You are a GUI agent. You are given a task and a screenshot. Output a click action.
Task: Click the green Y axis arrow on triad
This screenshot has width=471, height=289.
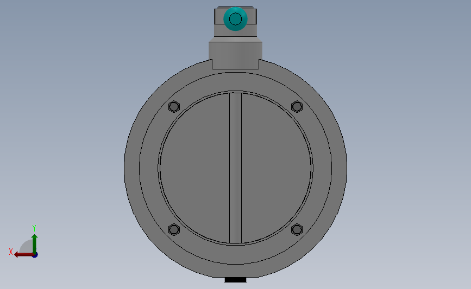pyautogui.click(x=35, y=244)
